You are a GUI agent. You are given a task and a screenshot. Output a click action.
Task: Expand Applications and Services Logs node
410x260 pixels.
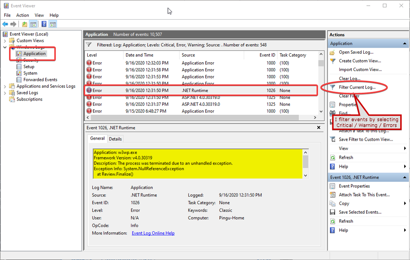5,86
